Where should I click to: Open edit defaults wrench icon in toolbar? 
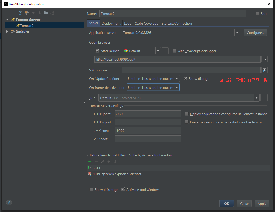(27, 13)
